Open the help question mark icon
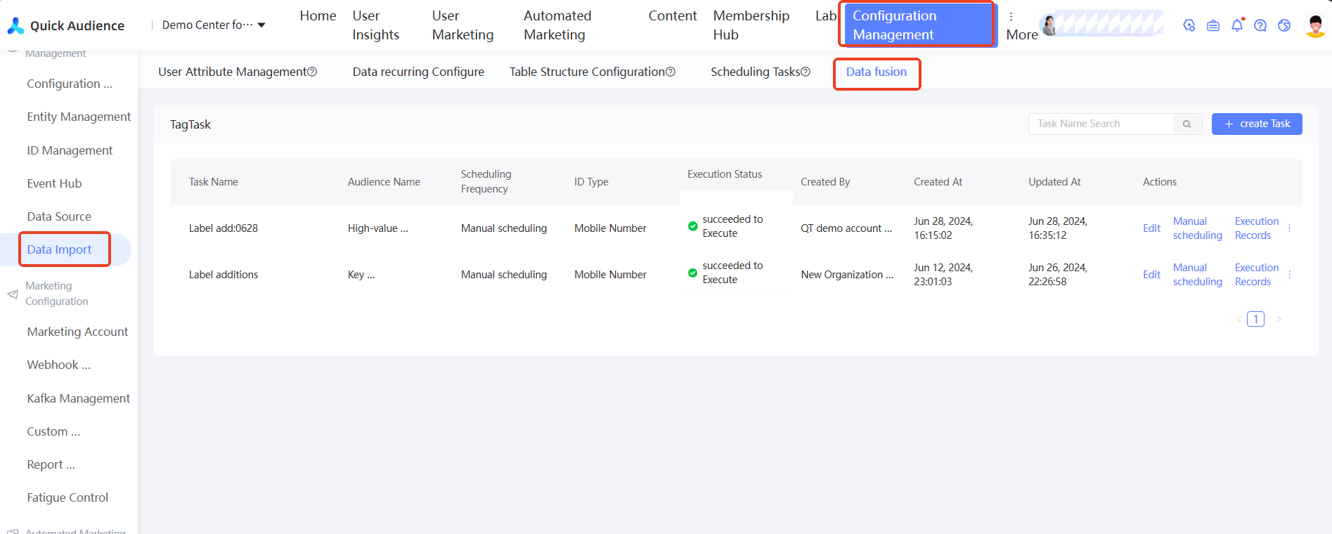This screenshot has height=534, width=1332. [x=1260, y=25]
